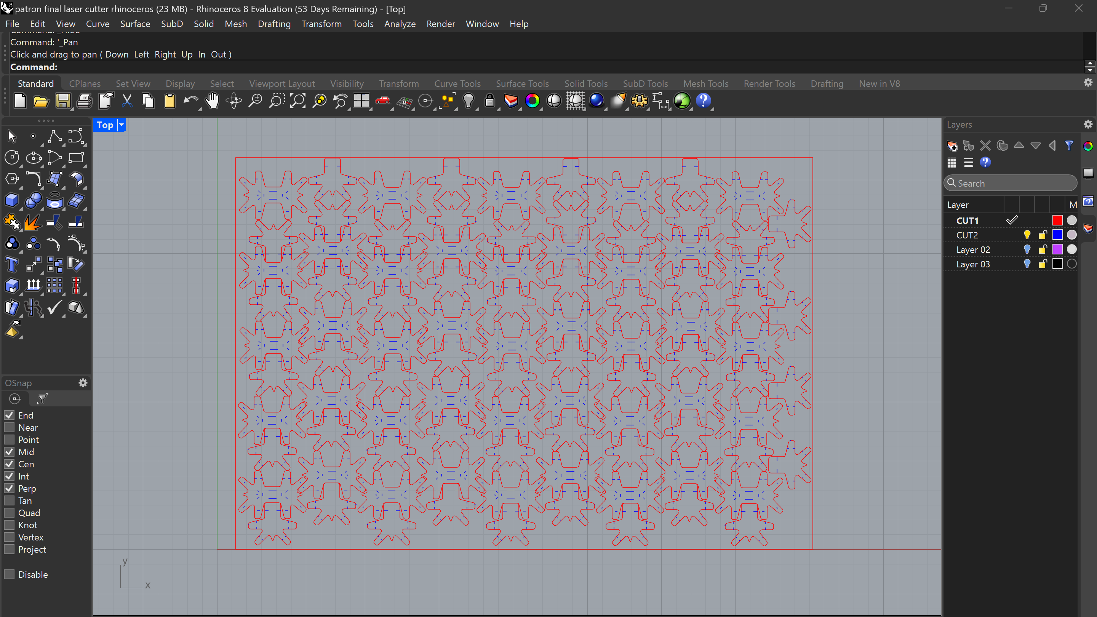Click the layer Search input field
1097x617 pixels.
pos(1010,183)
